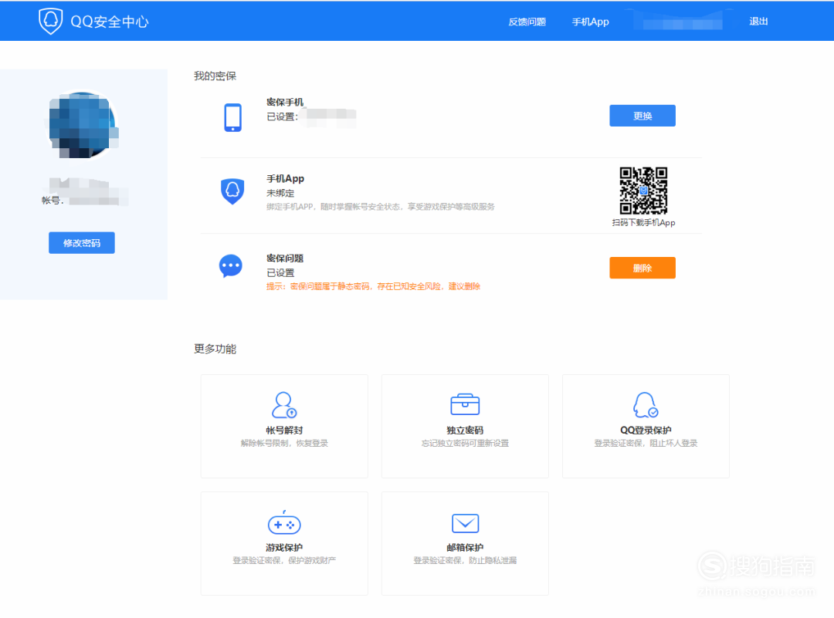Image resolution: width=834 pixels, height=618 pixels.
Task: Open the 邮箱保护 card title
Action: [465, 547]
